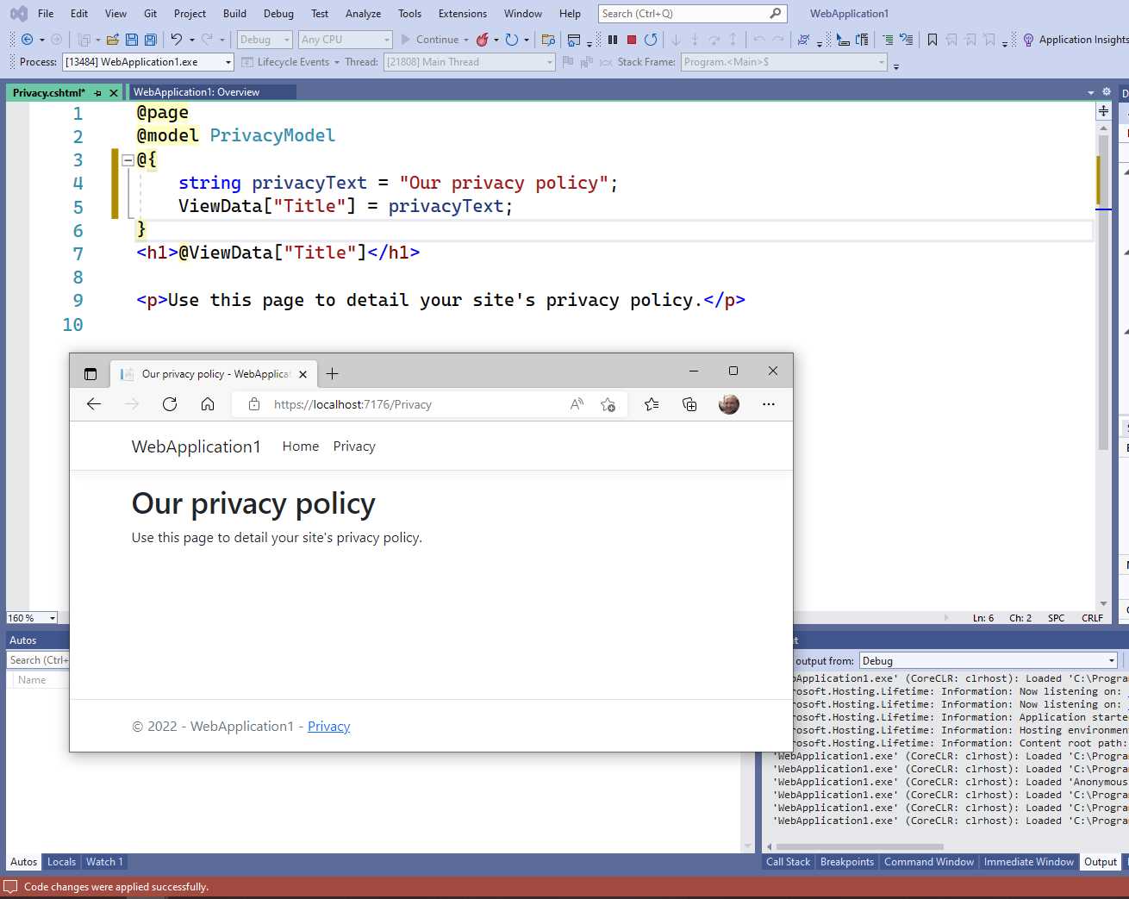Click Privacy link in page footer
Screen dimensions: 1129x899
point(329,727)
